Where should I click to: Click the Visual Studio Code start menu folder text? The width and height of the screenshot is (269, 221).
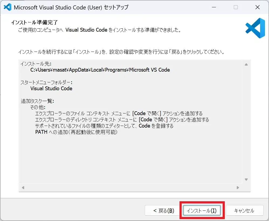pos(51,88)
